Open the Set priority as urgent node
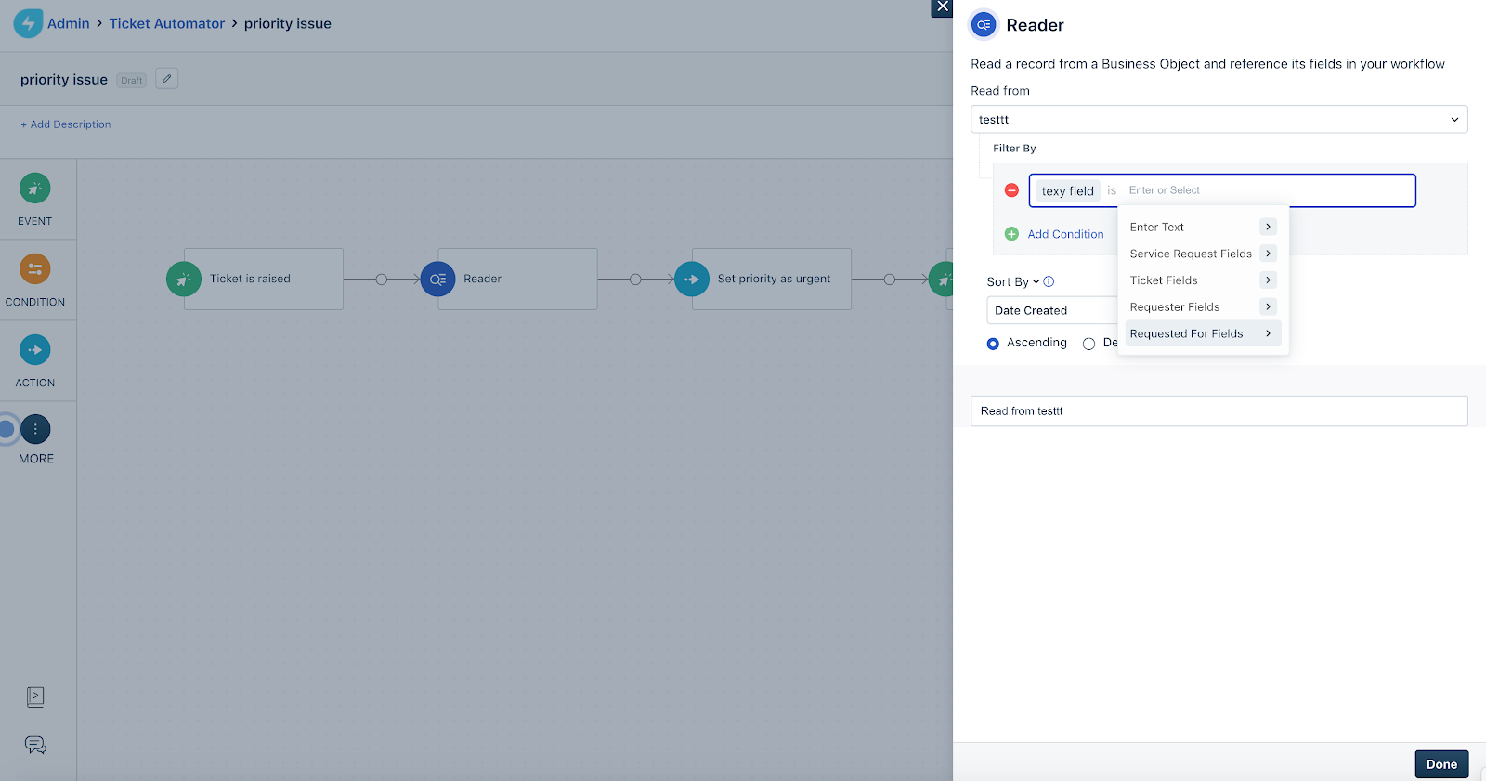 [x=772, y=279]
